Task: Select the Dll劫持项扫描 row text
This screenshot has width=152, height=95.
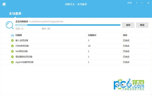Action: coord(22,46)
